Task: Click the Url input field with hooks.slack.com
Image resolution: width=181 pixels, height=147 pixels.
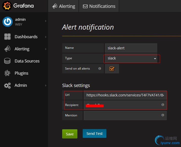Action: pyautogui.click(x=125, y=95)
